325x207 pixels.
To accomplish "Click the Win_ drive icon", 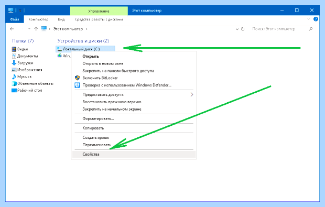I will (x=59, y=56).
